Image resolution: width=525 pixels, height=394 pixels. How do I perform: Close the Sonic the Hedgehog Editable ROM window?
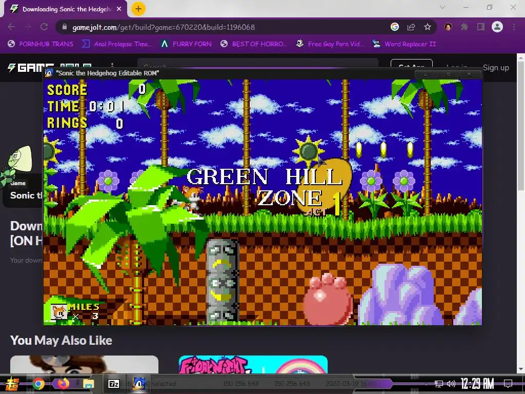(x=469, y=74)
